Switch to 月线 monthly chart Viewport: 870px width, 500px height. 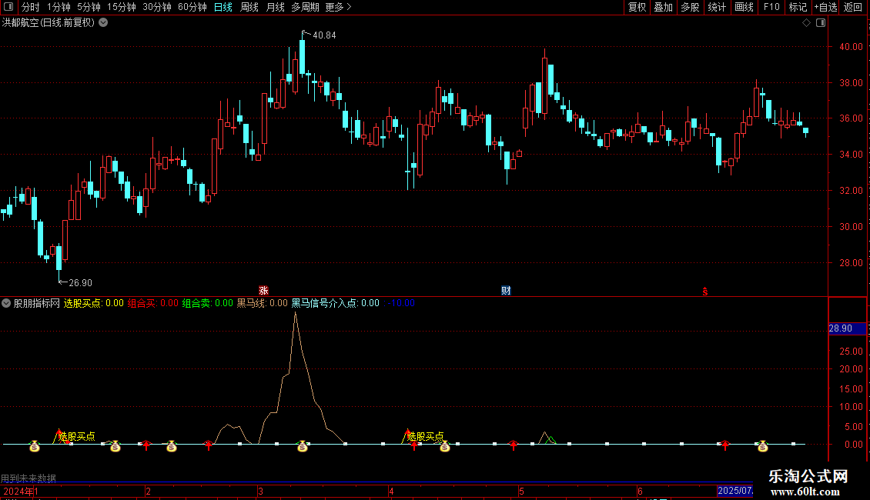click(275, 7)
